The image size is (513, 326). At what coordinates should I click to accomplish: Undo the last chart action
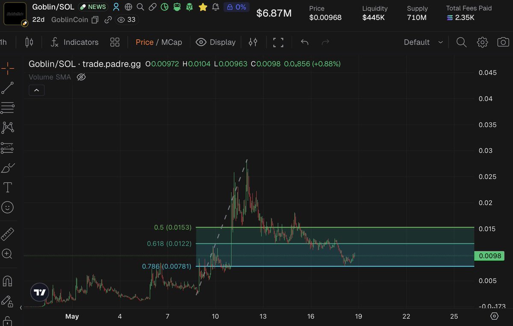click(304, 42)
